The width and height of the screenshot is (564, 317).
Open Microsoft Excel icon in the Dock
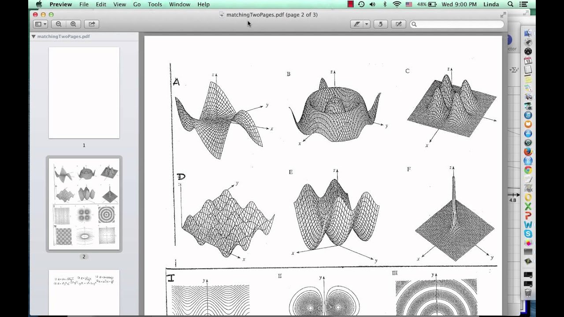click(x=528, y=206)
